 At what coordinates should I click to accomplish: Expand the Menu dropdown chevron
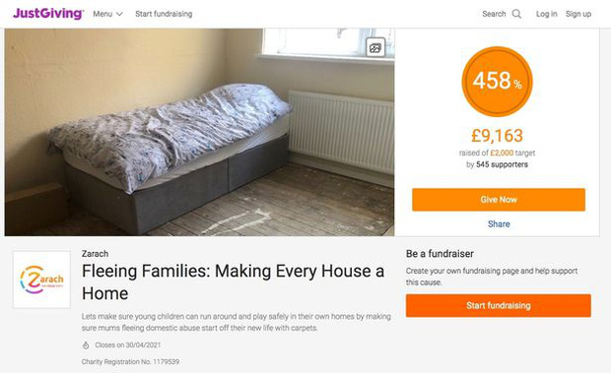pos(119,14)
